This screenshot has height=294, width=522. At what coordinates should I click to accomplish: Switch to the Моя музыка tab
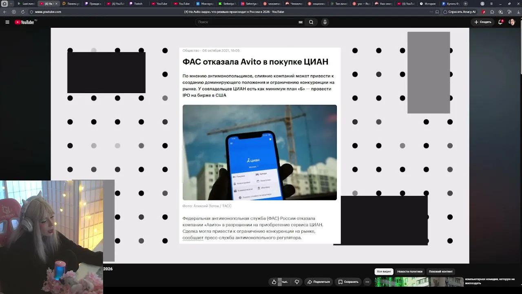tap(205, 4)
